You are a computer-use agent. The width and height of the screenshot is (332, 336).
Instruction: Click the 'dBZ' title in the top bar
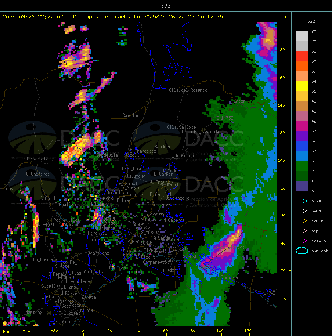pyautogui.click(x=166, y=6)
